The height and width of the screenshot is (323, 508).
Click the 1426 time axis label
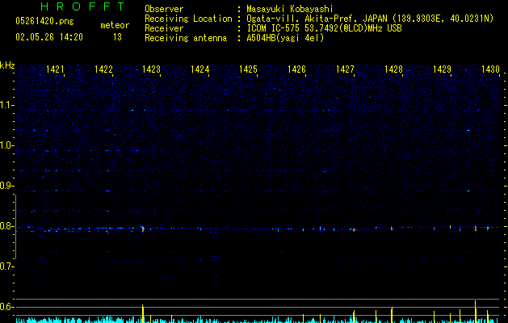click(296, 69)
